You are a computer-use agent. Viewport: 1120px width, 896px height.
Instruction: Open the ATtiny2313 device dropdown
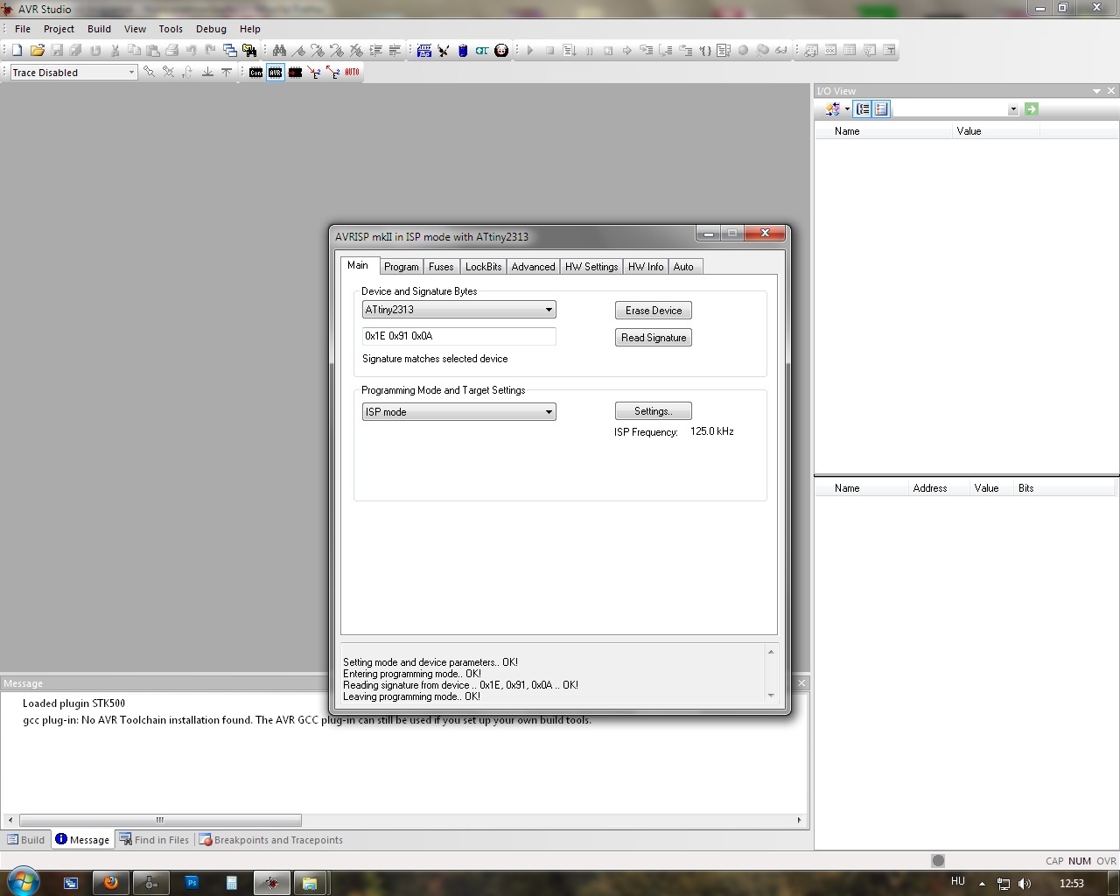tap(458, 310)
